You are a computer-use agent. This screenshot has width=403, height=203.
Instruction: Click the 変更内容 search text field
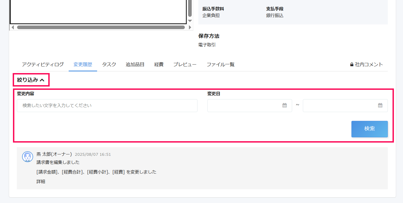click(x=107, y=105)
